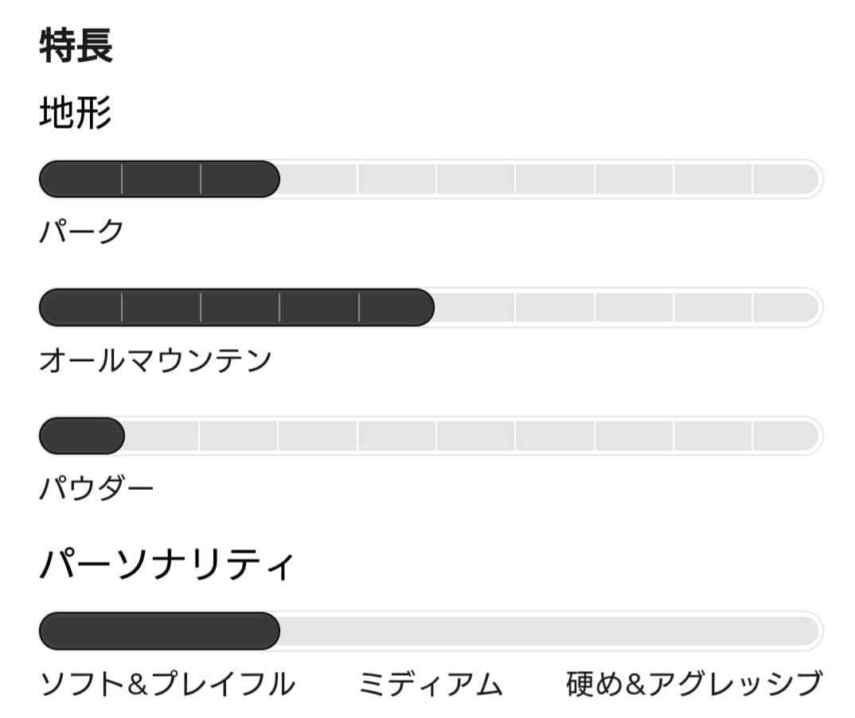This screenshot has height=718, width=855.
Task: Select the パウダー label text
Action: [96, 488]
